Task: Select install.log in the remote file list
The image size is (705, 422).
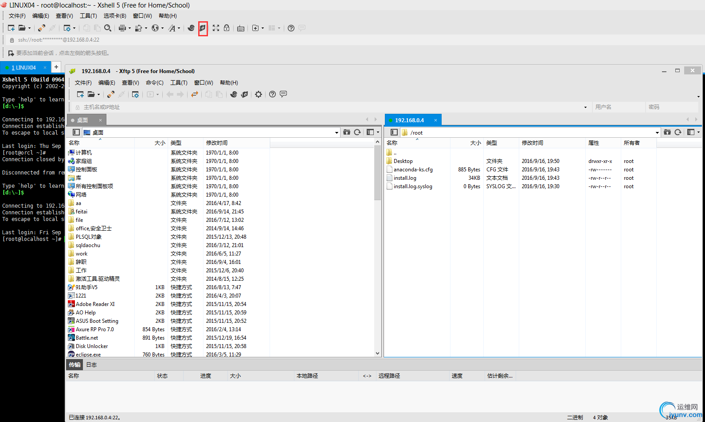Action: tap(405, 178)
